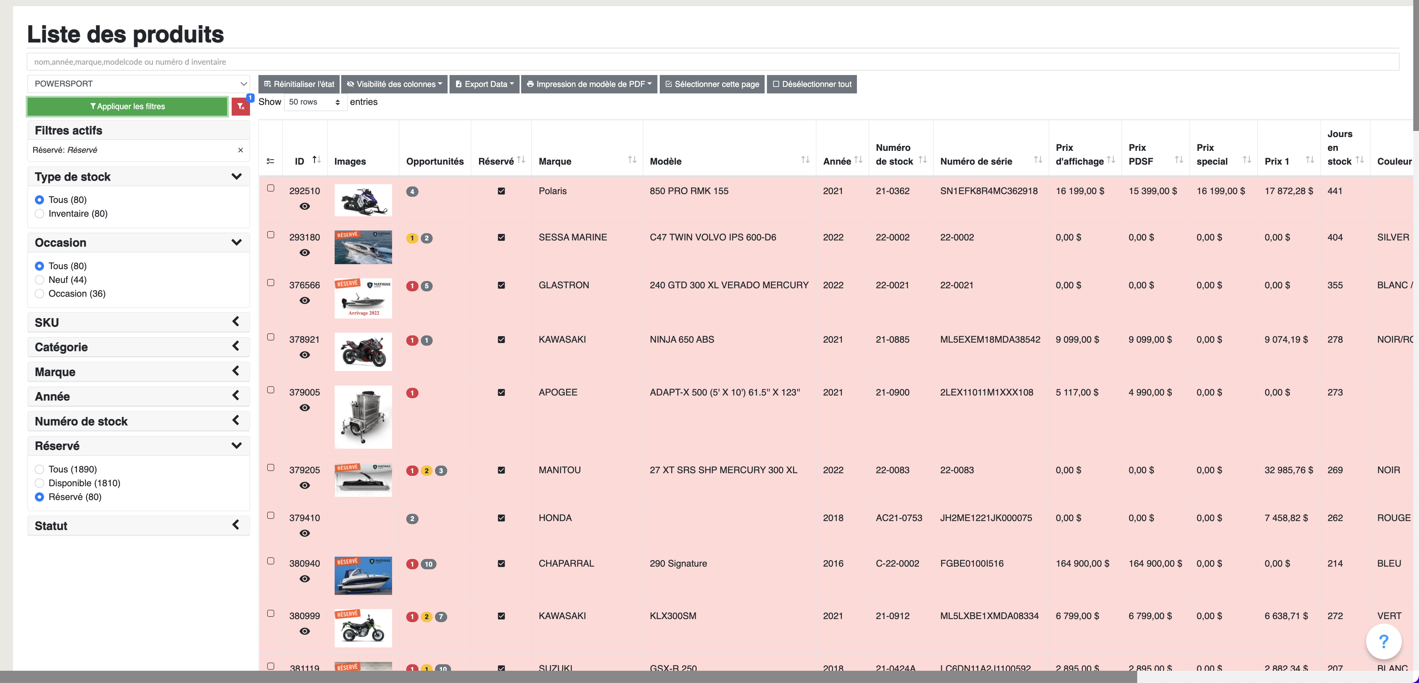Sort table by Année column arrows
The height and width of the screenshot is (683, 1419).
(x=858, y=160)
